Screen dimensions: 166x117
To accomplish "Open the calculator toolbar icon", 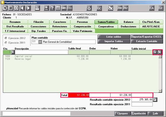I will coord(58,8).
